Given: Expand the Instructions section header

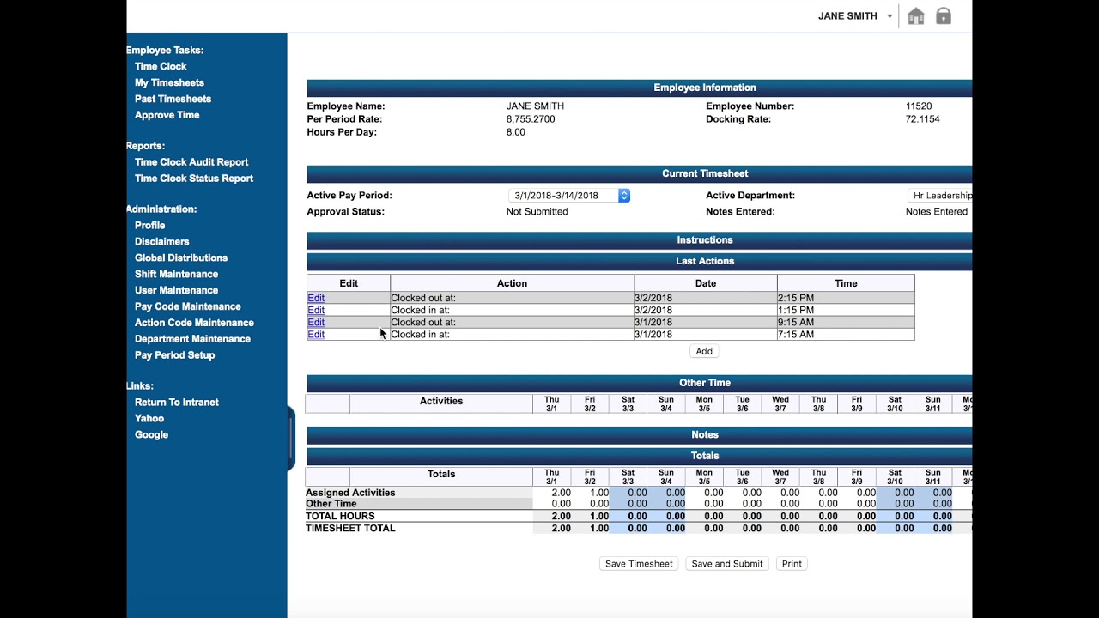Looking at the screenshot, I should (639, 240).
